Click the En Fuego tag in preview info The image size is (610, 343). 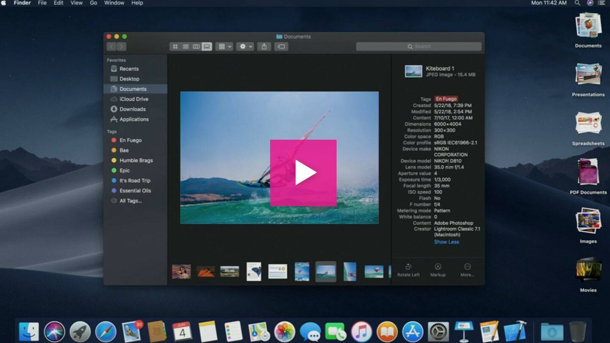(446, 99)
